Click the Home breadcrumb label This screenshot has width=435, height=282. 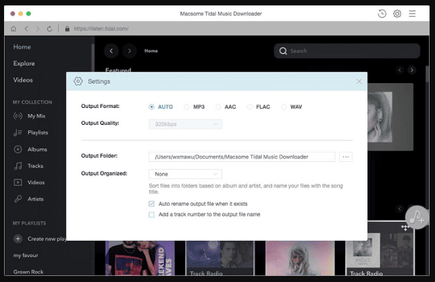(x=151, y=51)
